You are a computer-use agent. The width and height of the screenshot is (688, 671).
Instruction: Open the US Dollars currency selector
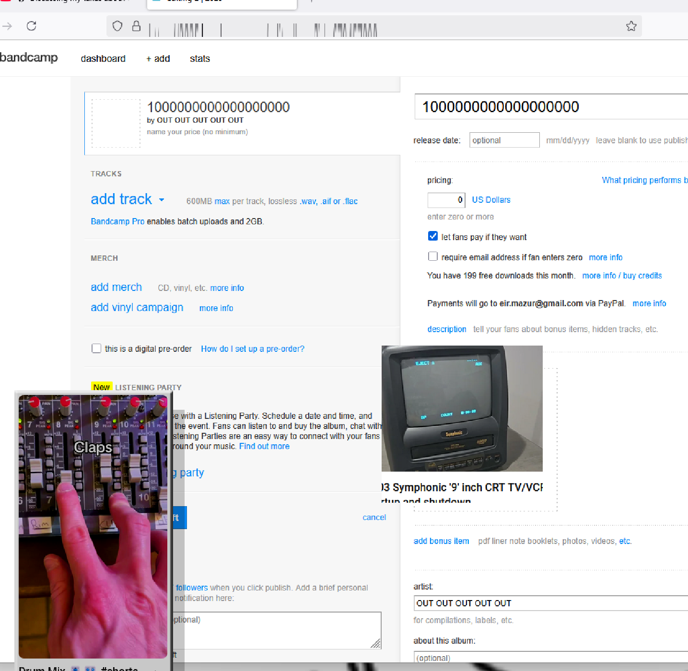(491, 200)
